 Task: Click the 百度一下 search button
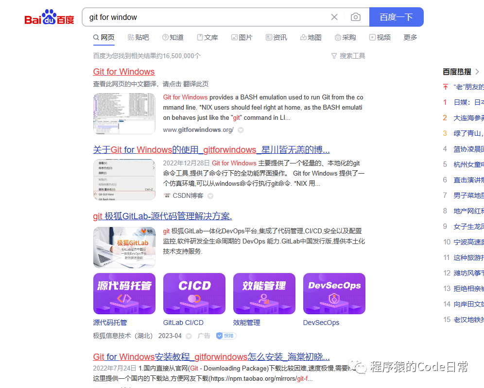(397, 17)
